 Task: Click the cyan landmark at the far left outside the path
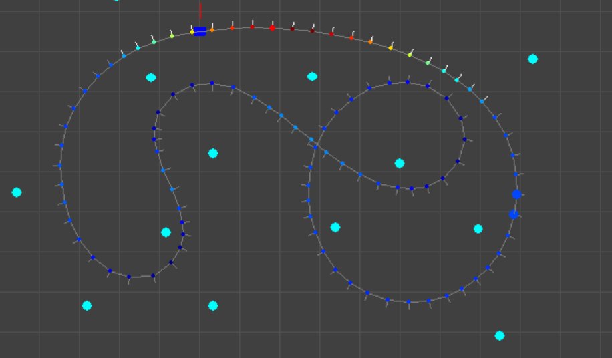(x=17, y=192)
